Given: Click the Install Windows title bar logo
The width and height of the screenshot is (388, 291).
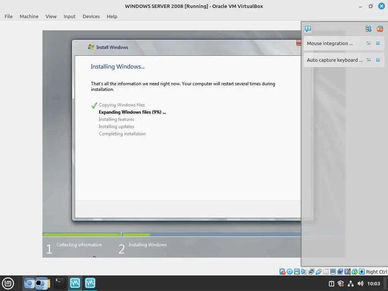Looking at the screenshot, I should pyautogui.click(x=91, y=47).
